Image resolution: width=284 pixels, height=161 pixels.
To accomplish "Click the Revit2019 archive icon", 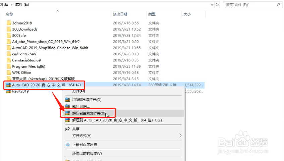I will tap(8, 91).
